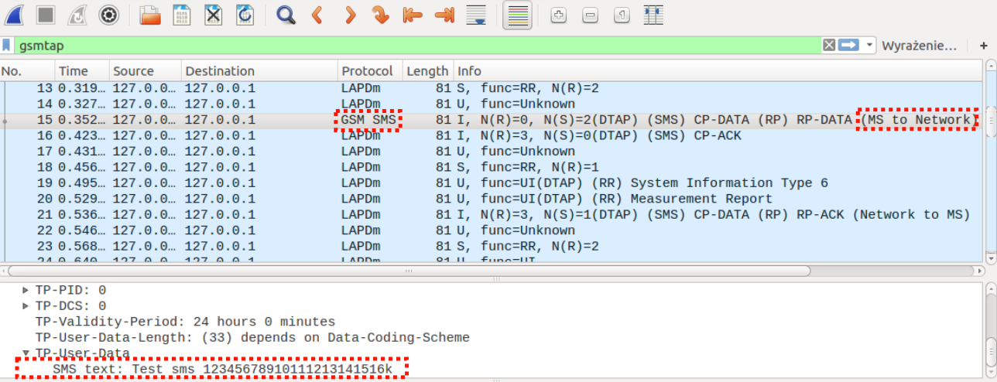997x382 pixels.
Task: Select packet 13 with S func=RR N(R)=2
Action: pyautogui.click(x=492, y=88)
